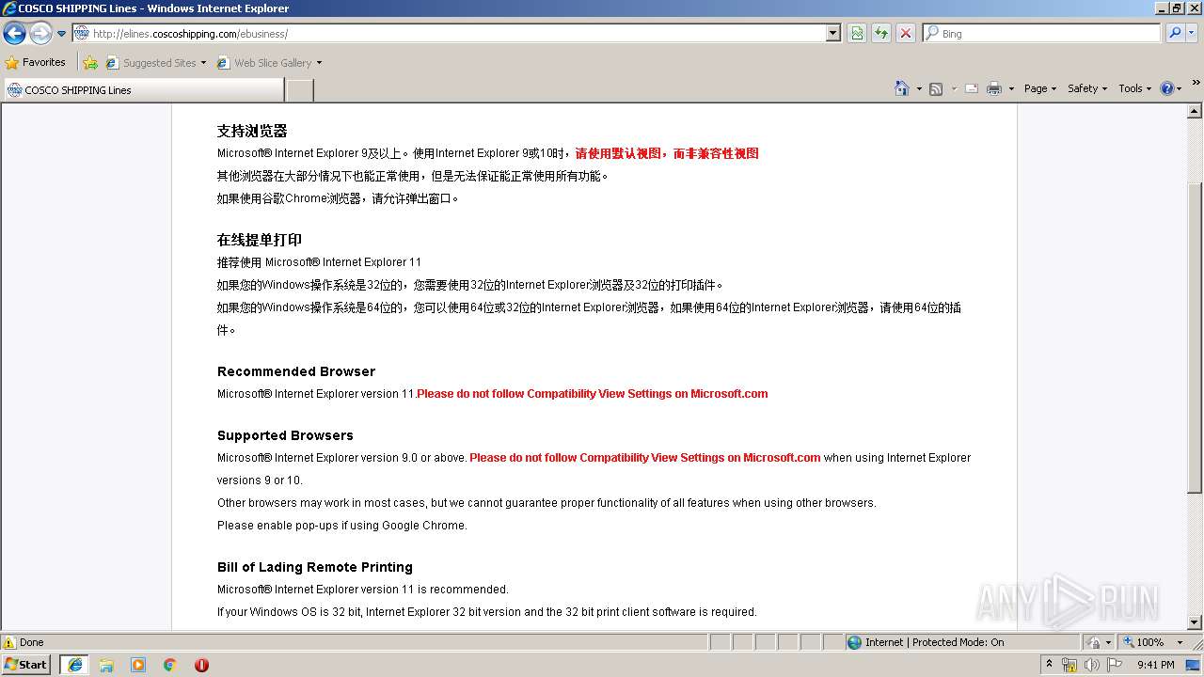1204x677 pixels.
Task: Launch Windows Media Player taskbar icon
Action: 138,665
